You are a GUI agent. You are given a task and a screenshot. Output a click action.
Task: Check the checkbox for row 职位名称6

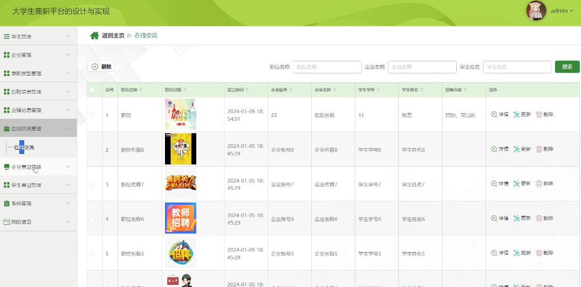coord(92,219)
